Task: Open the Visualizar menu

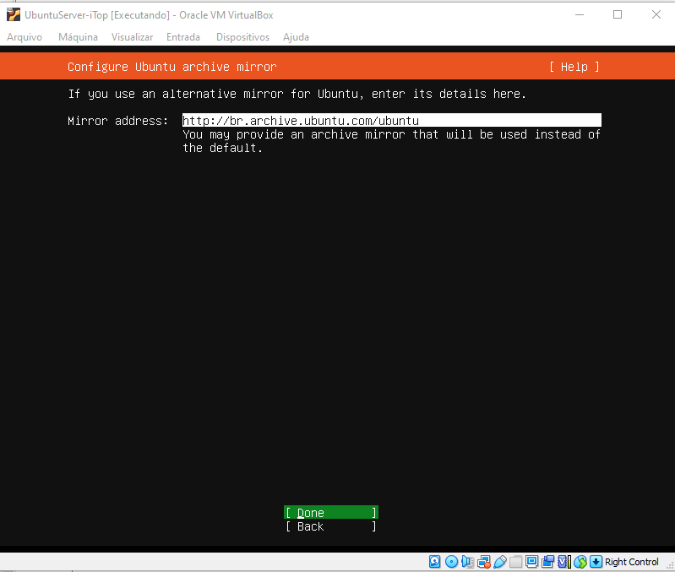Action: (x=132, y=37)
